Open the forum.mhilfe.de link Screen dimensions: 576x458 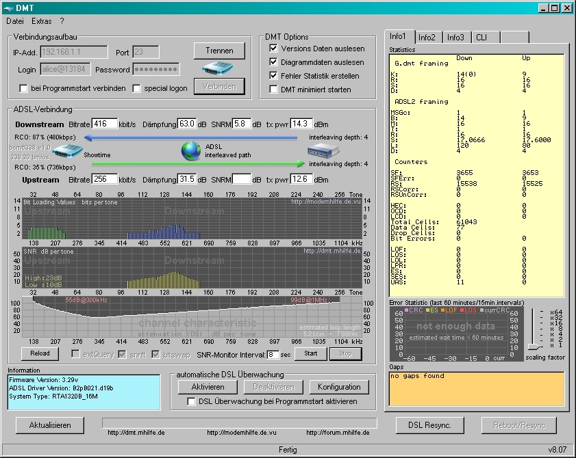(x=338, y=433)
